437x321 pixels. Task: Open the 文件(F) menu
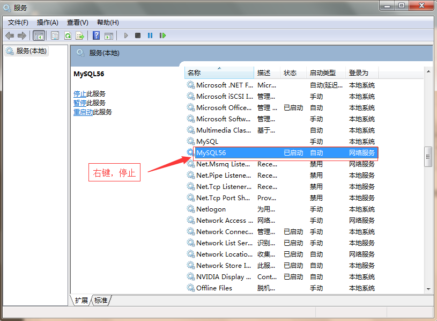tap(18, 23)
